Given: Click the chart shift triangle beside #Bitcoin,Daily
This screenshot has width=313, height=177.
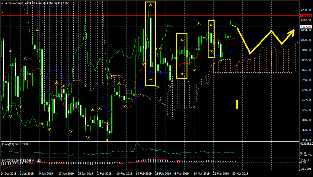Looking at the screenshot, I should coord(3,3).
